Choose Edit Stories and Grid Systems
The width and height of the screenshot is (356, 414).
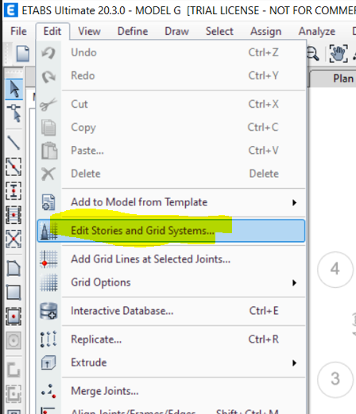pos(171,231)
